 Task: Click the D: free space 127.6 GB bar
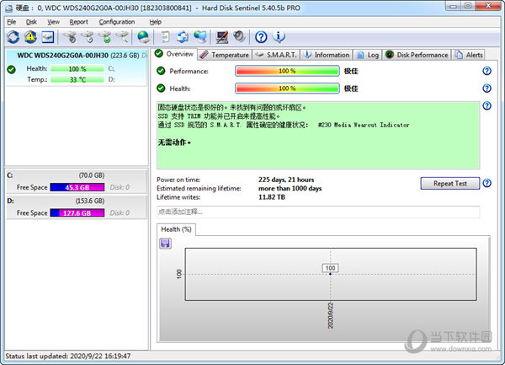point(77,212)
